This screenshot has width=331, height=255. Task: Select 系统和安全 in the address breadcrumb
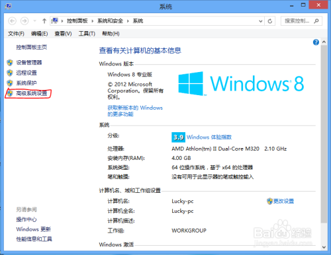(110, 21)
